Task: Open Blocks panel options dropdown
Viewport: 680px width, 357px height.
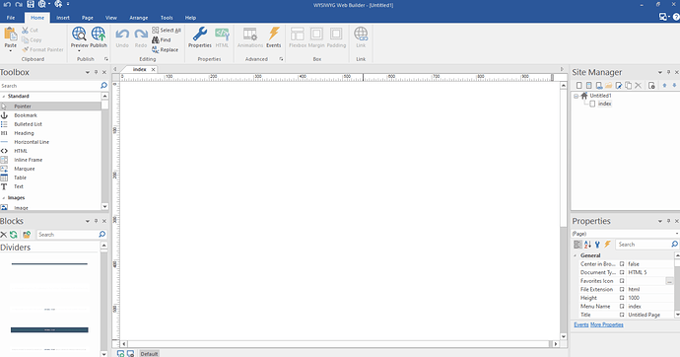Action: tap(88, 221)
